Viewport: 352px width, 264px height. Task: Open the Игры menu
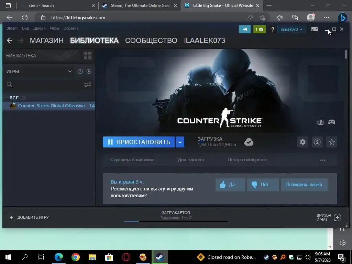click(55, 28)
